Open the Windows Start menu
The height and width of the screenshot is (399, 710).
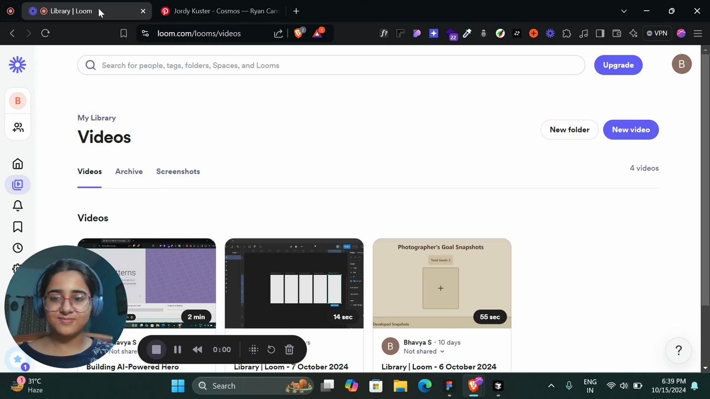click(178, 386)
